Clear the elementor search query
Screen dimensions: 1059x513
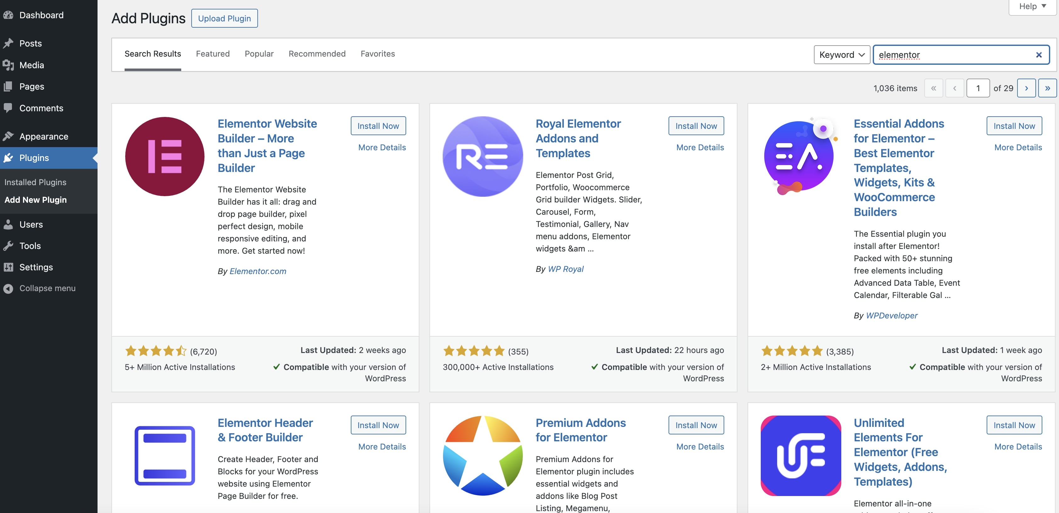tap(1039, 55)
